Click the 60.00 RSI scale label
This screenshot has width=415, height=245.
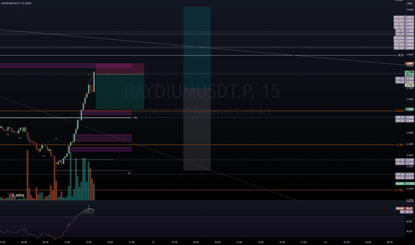[x=409, y=221]
